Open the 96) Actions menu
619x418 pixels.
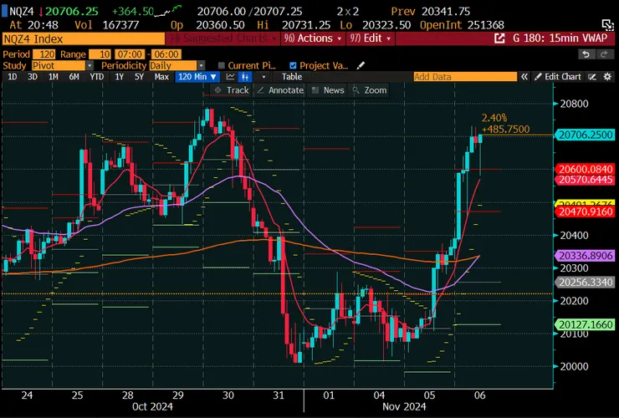[313, 38]
